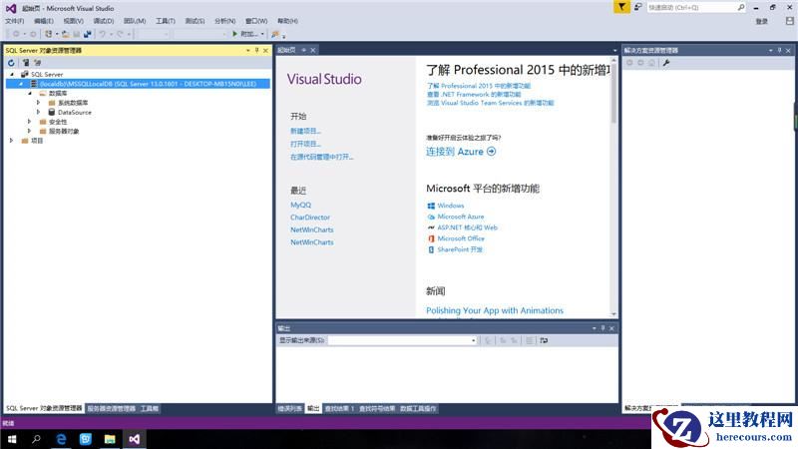This screenshot has width=798, height=449.
Task: Click the account user icon at top right
Action: point(789,21)
